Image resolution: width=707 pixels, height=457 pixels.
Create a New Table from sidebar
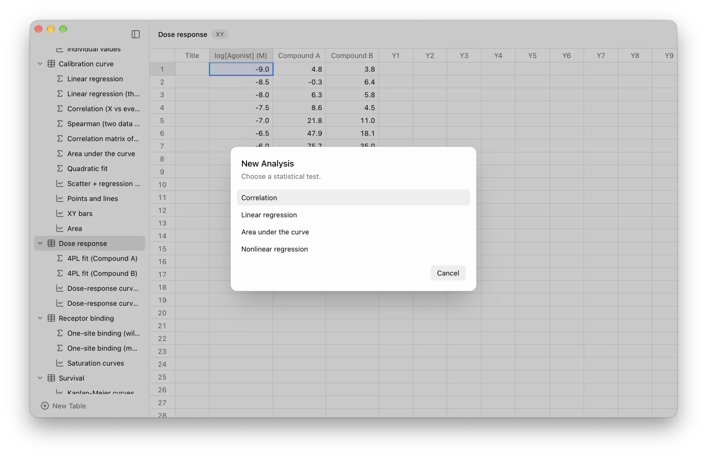tap(64, 406)
